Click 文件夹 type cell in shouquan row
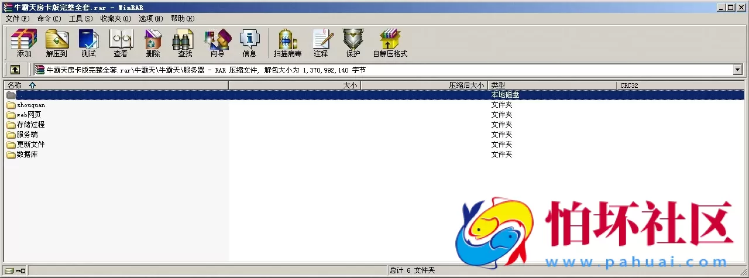The width and height of the screenshot is (749, 278). (501, 105)
